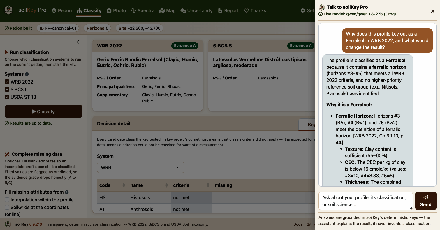Screen dimensions: 440x230
Task: Click the Report document icon
Action: click(221, 10)
